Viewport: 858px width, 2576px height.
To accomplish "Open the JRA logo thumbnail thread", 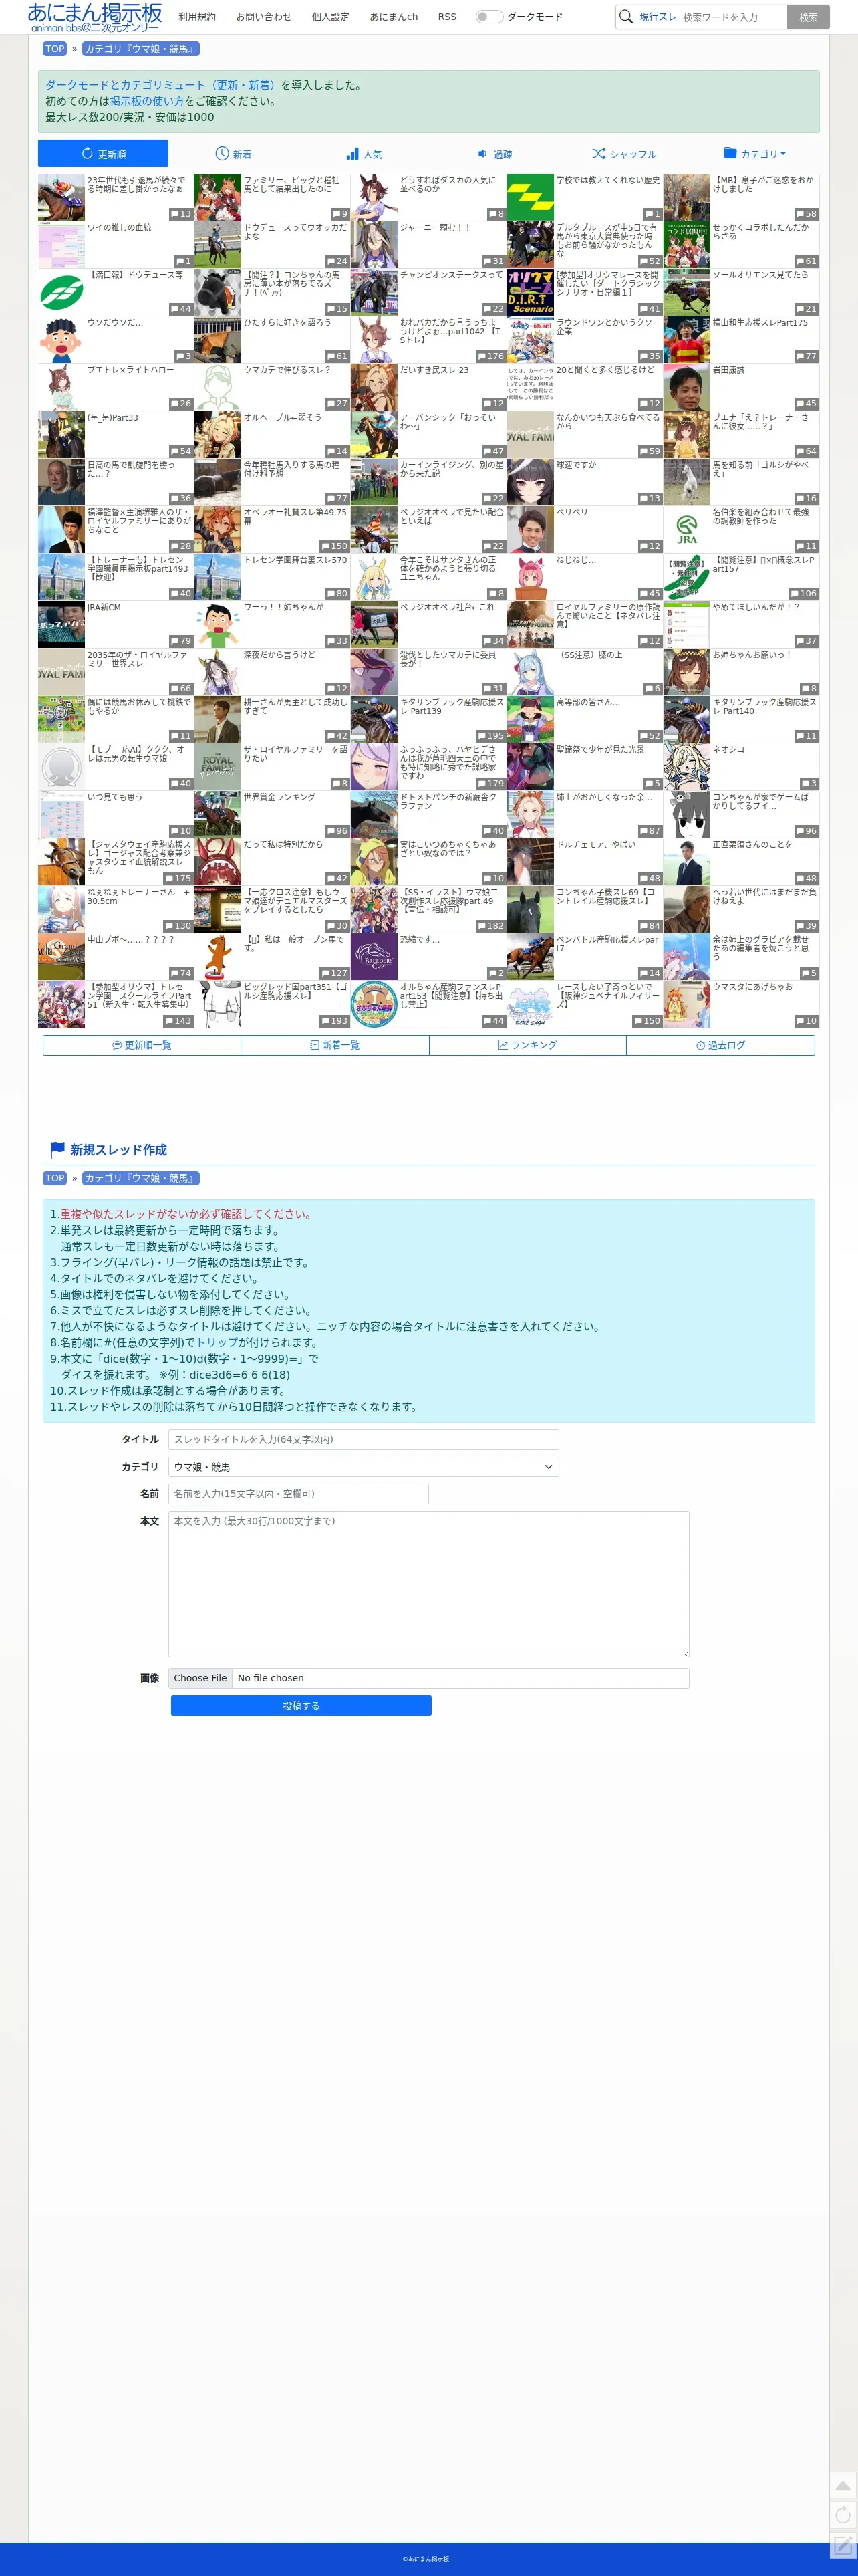I will pos(687,529).
